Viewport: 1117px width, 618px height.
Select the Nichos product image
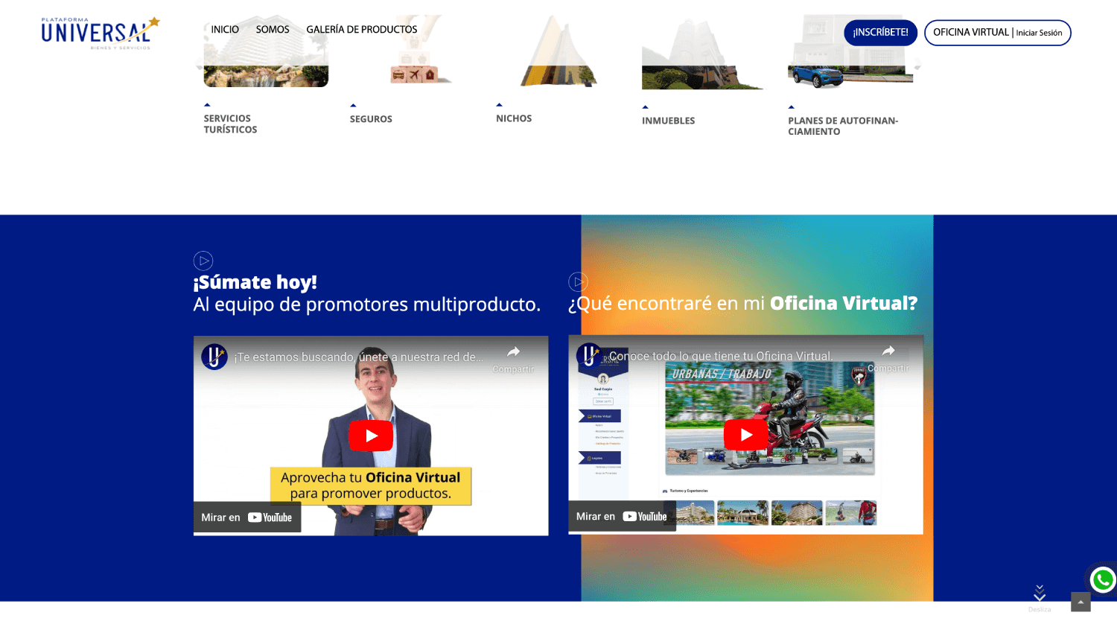click(x=558, y=51)
